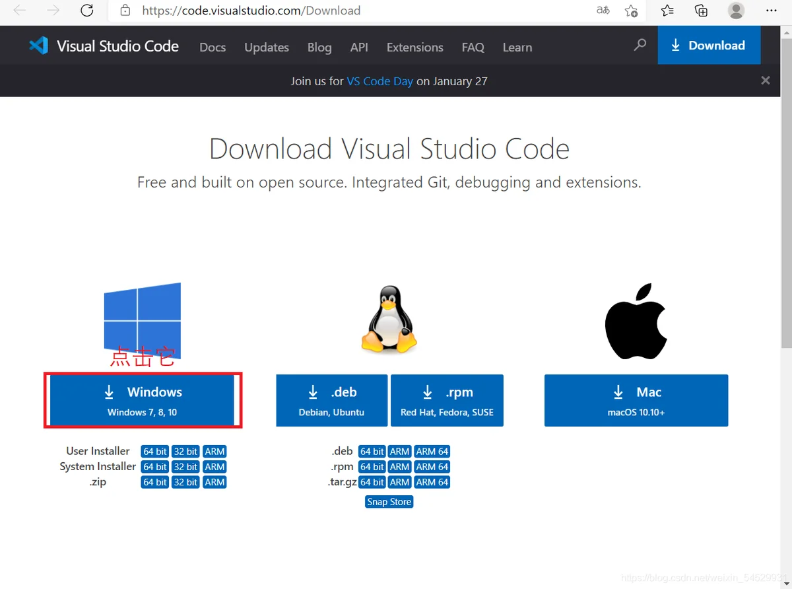Open the Updates menu item
Image resolution: width=792 pixels, height=589 pixels.
(x=267, y=48)
